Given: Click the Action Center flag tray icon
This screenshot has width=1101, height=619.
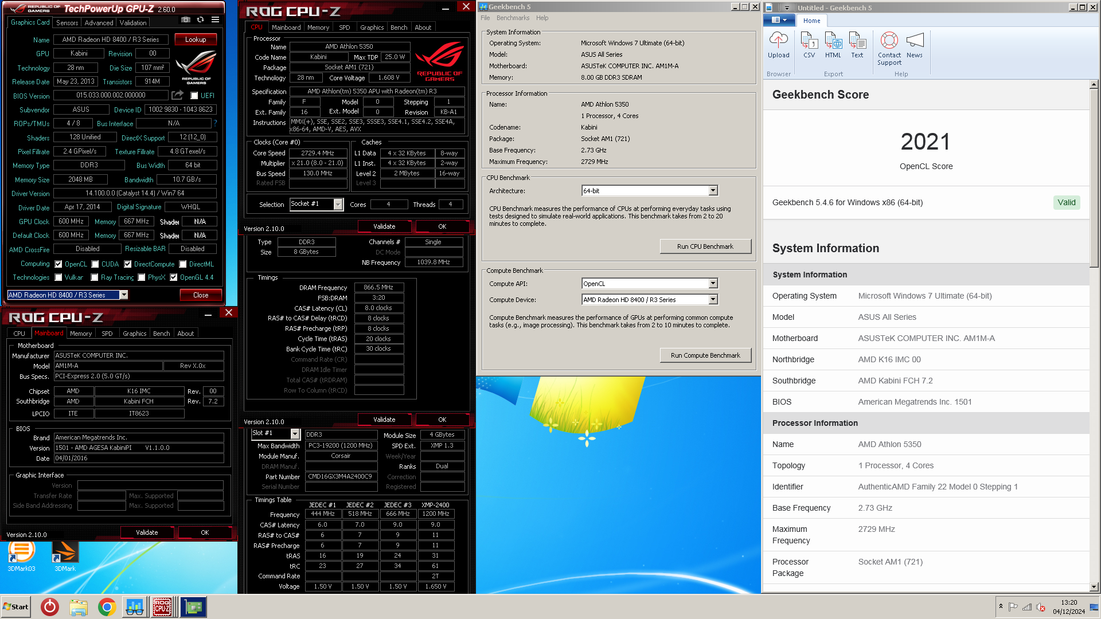Looking at the screenshot, I should [x=1013, y=607].
